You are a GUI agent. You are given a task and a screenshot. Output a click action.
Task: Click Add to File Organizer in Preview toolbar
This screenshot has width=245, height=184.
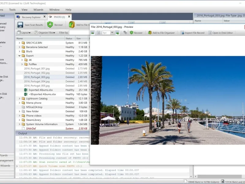point(161,33)
